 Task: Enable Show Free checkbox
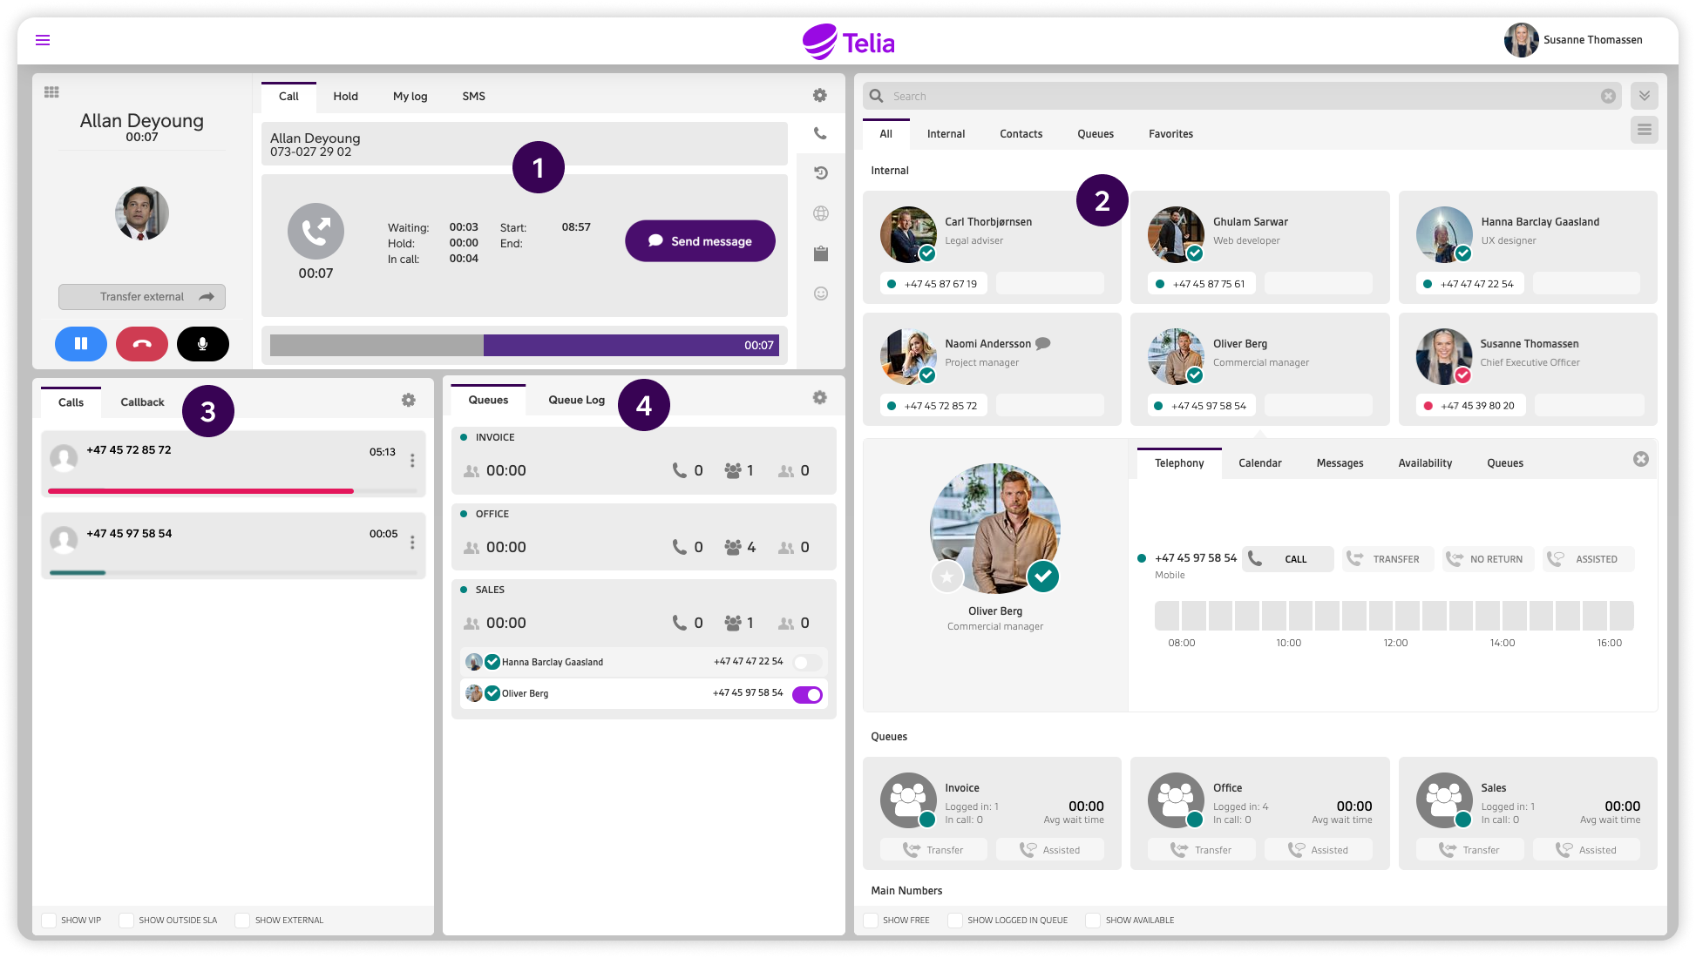tap(871, 921)
